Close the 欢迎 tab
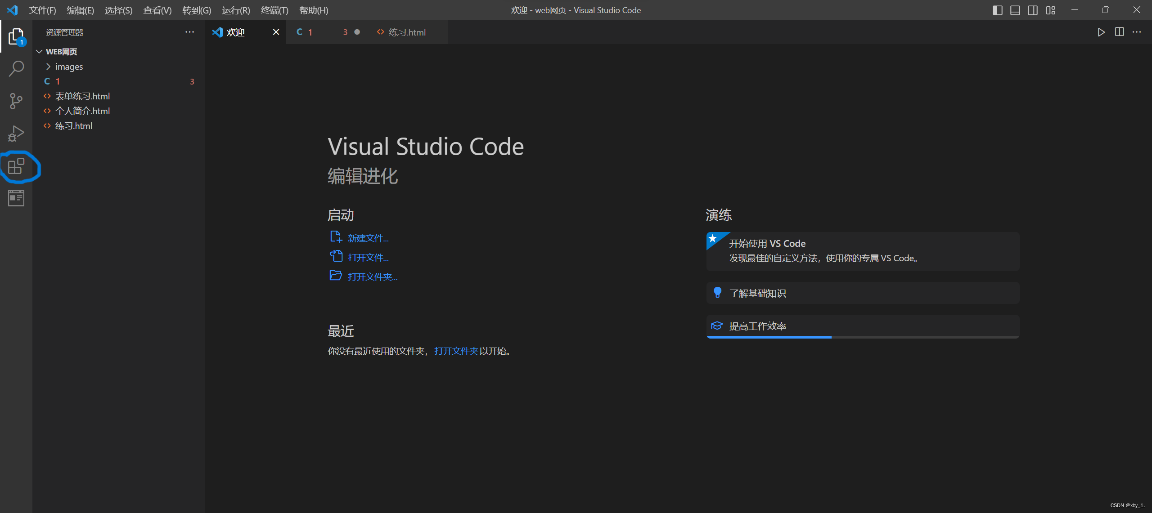The image size is (1152, 513). 276,32
